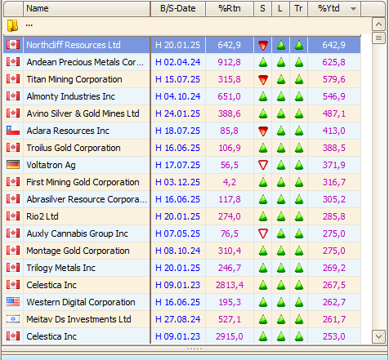Click the green Tr arrow for Trilogy Metals

coord(299,268)
